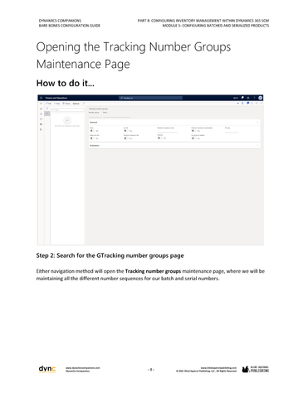Click the Activation fast tab header
Screen dimensions: 308x398
point(174,145)
